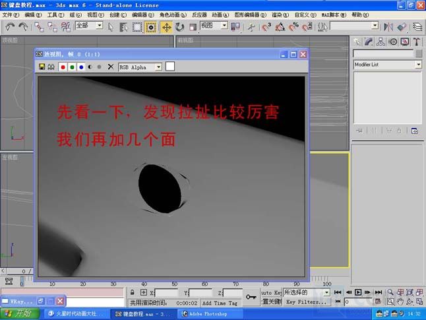Click the large Set Keys key icon
Viewport: 426px width, 320px height.
[251, 297]
